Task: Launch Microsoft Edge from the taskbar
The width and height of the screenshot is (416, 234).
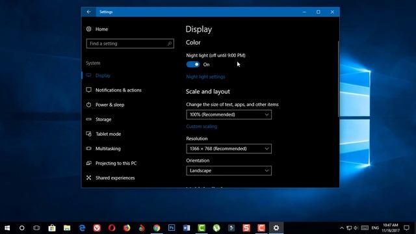Action: coord(82,228)
